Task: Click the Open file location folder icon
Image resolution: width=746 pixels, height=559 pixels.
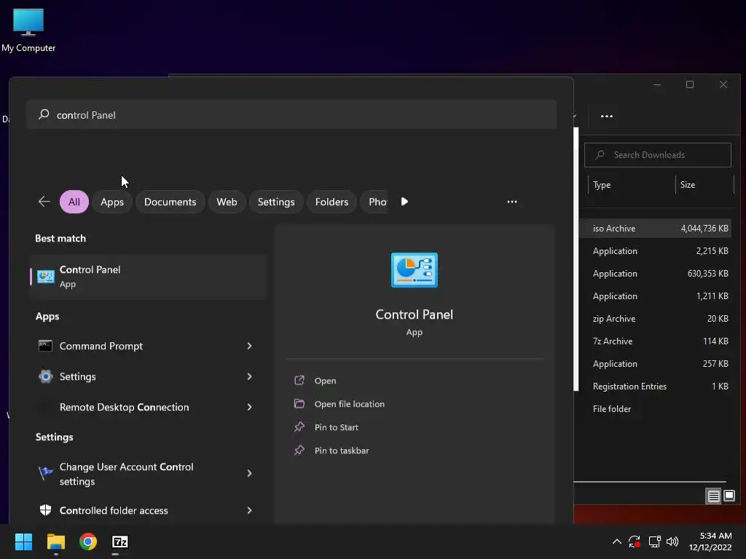Action: [x=299, y=403]
